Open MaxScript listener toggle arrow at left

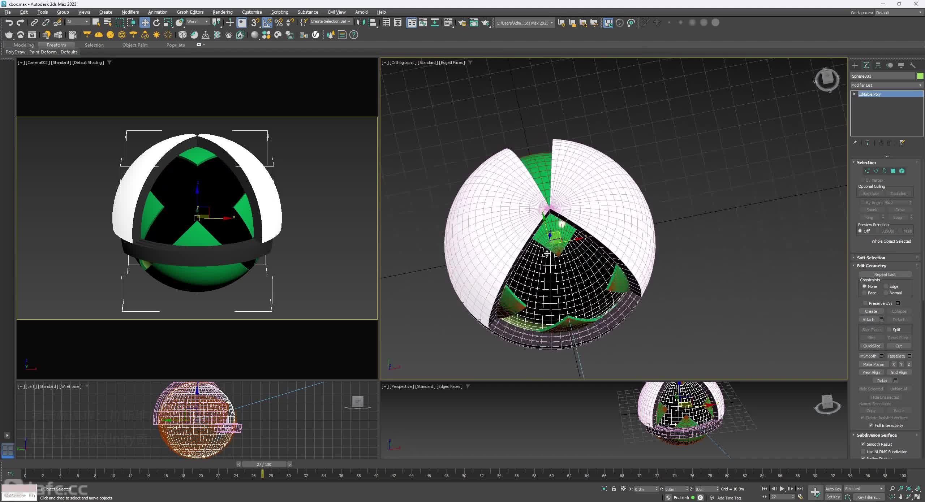[x=7, y=435]
